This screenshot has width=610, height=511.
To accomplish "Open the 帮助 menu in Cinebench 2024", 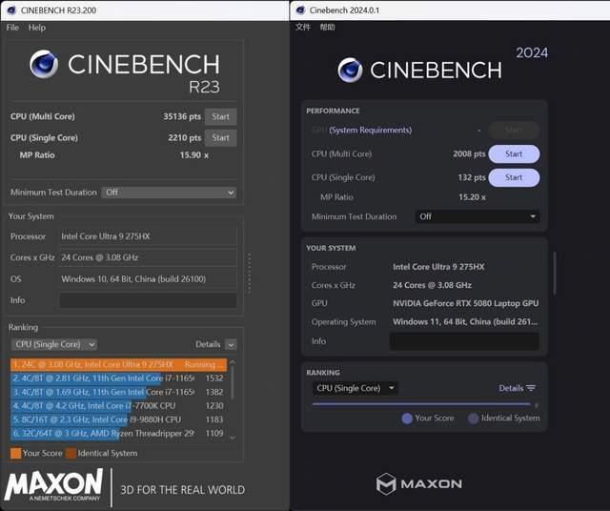I will point(327,27).
